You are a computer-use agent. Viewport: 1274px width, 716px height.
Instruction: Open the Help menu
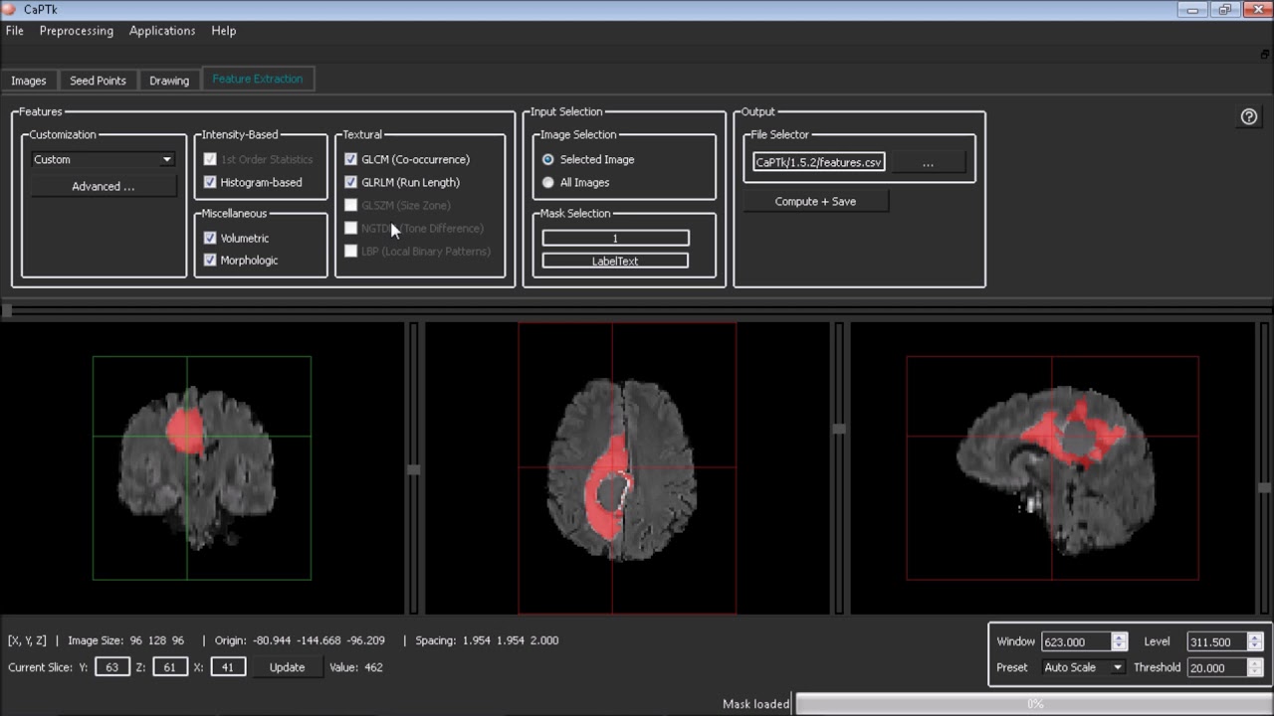tap(224, 31)
